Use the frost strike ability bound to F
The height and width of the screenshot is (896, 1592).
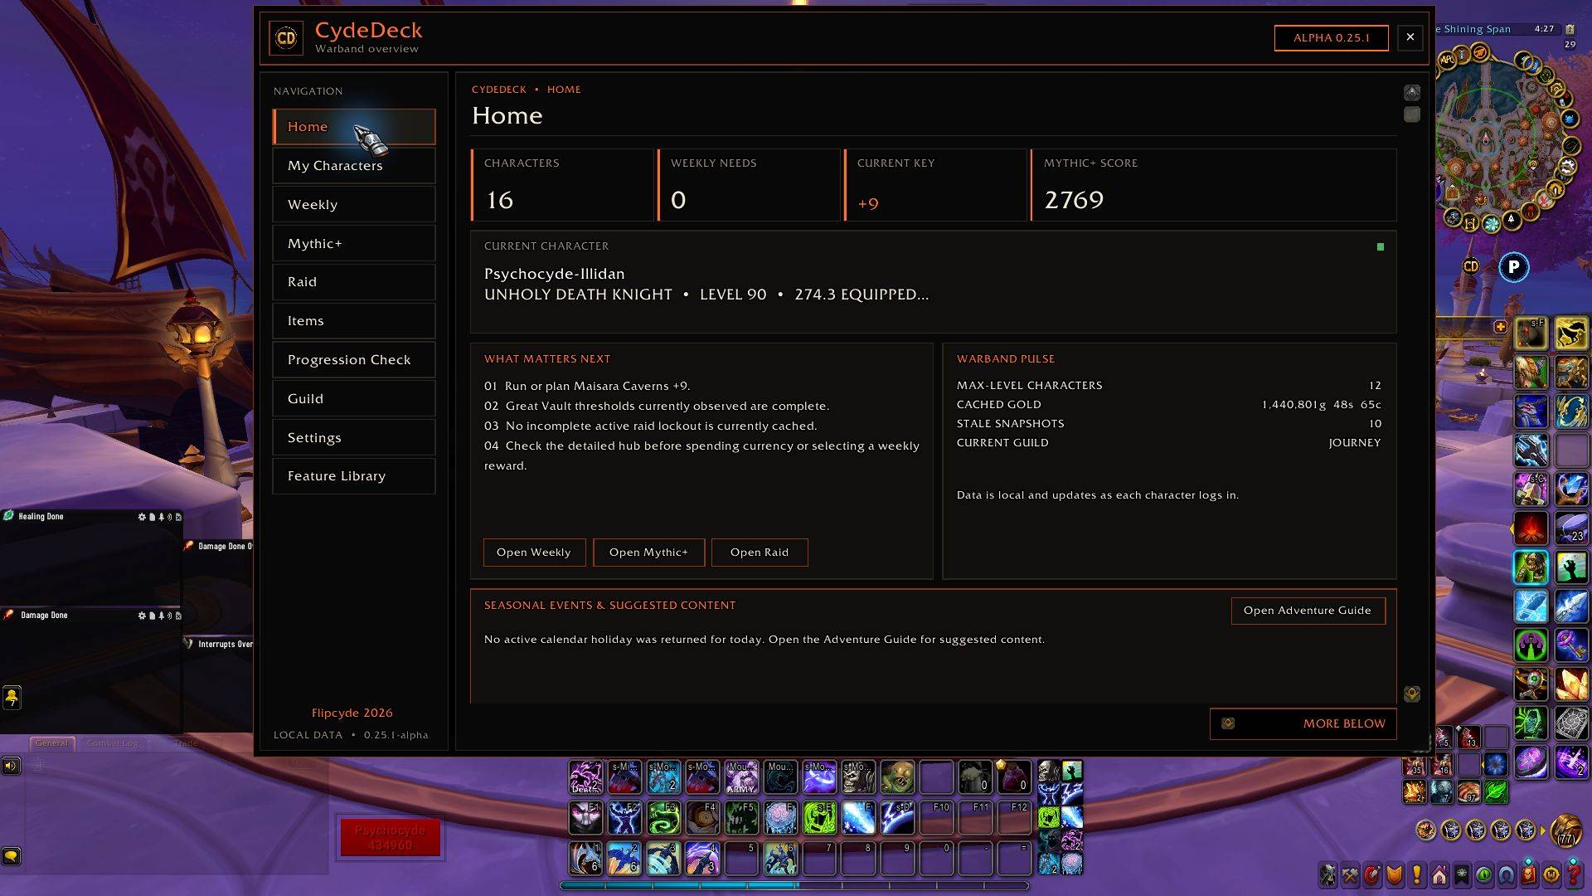click(858, 817)
